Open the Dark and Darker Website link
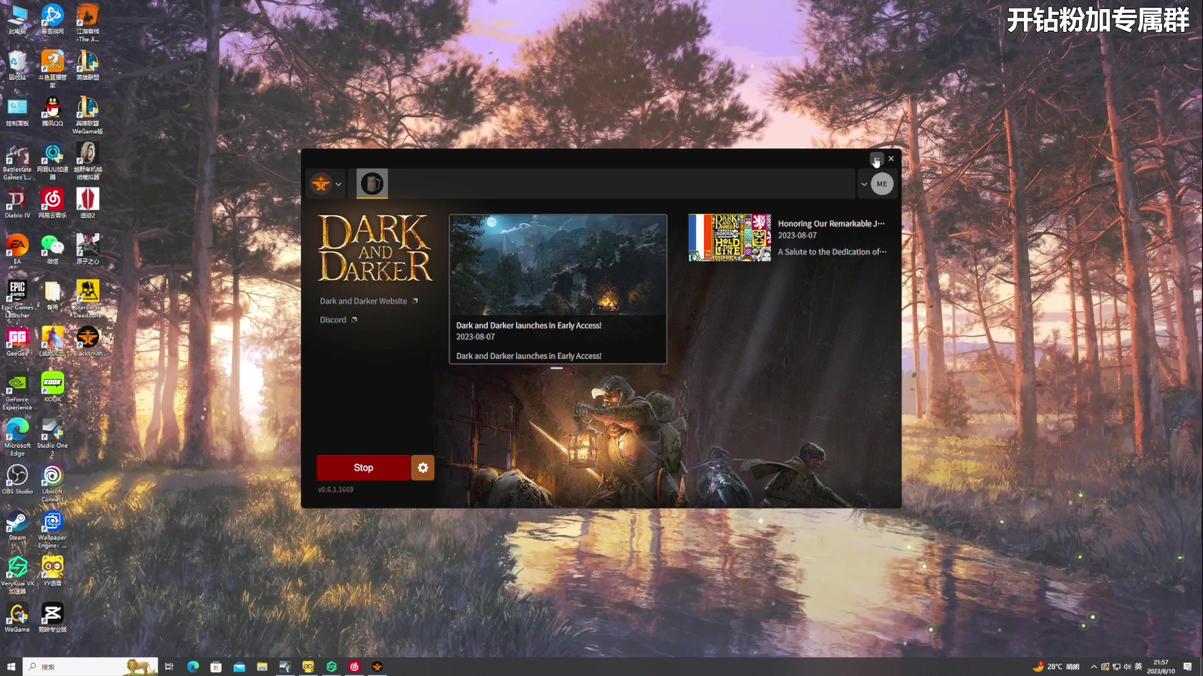The height and width of the screenshot is (676, 1203). [x=369, y=301]
